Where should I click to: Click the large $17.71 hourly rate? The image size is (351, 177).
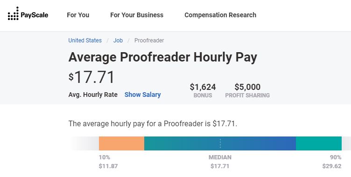[91, 77]
